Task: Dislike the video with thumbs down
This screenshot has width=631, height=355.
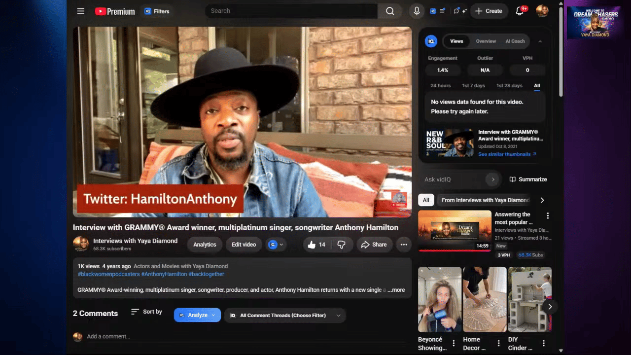Action: click(x=342, y=245)
